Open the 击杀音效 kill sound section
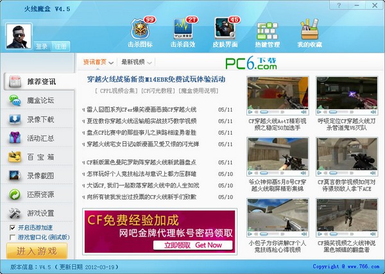Viewport: 385px width, 274px height. tap(183, 33)
